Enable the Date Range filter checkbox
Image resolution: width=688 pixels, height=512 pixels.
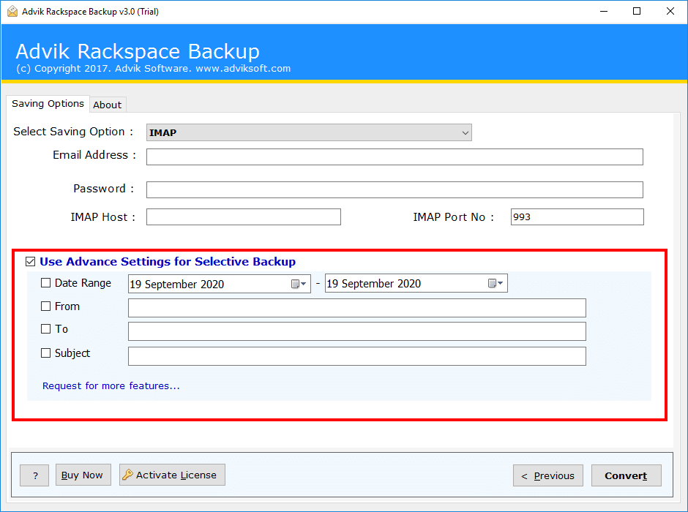45,283
